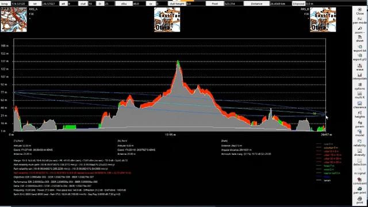Open the param settings
The image size is (368, 207).
point(359,124)
